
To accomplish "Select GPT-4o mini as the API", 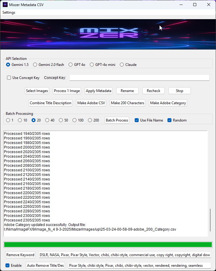I will [92, 65].
